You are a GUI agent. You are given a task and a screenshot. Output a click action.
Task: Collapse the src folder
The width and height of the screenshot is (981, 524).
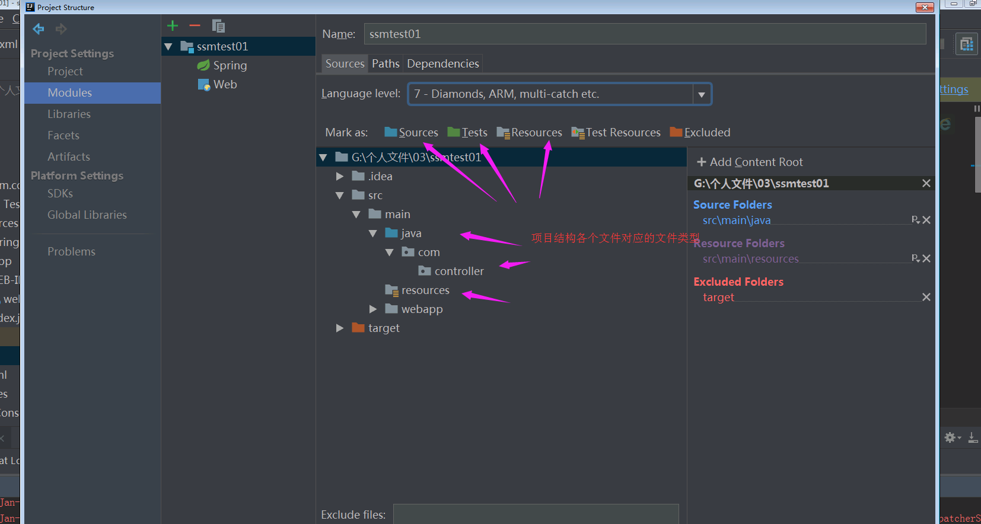pyautogui.click(x=340, y=195)
